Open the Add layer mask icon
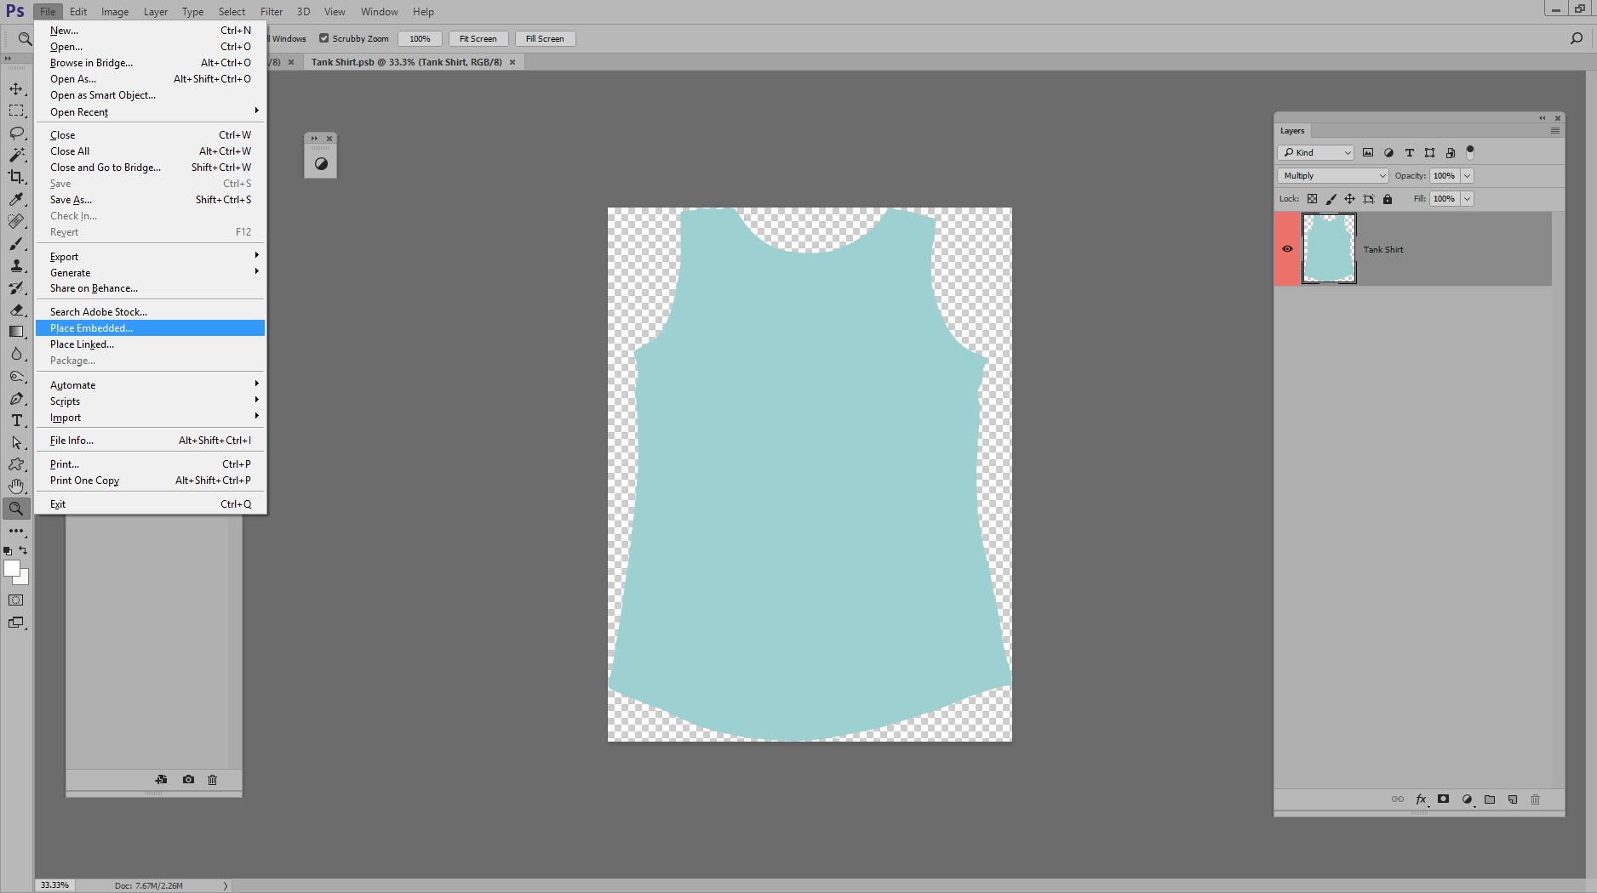 [x=1443, y=799]
